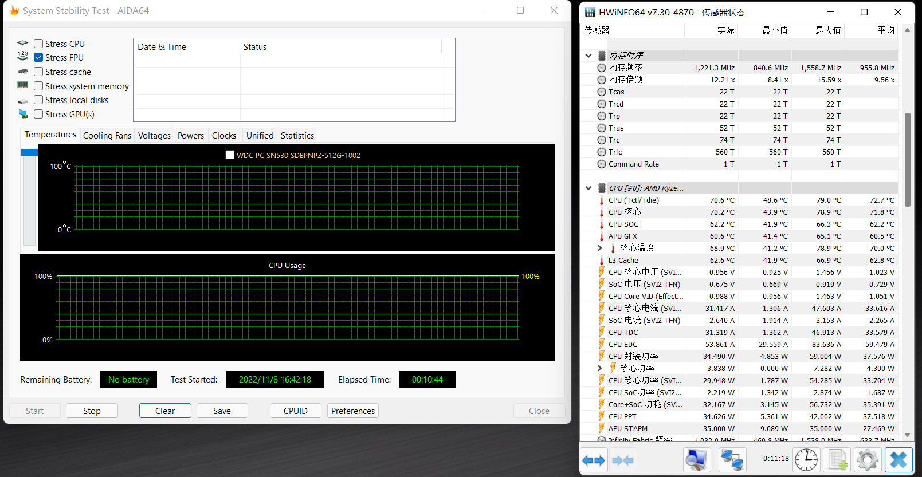Open the Powers tab
The width and height of the screenshot is (922, 477).
coord(191,136)
